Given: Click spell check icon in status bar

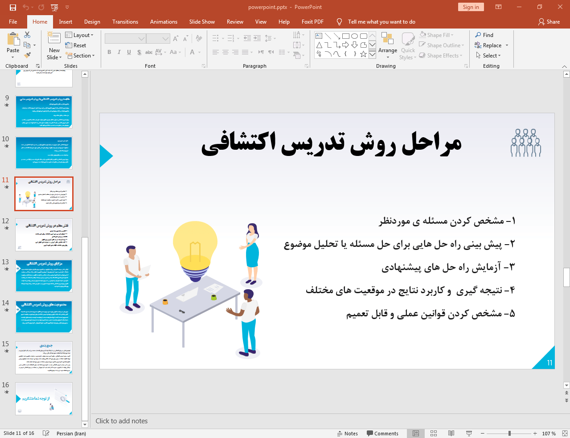Looking at the screenshot, I should pyautogui.click(x=46, y=433).
